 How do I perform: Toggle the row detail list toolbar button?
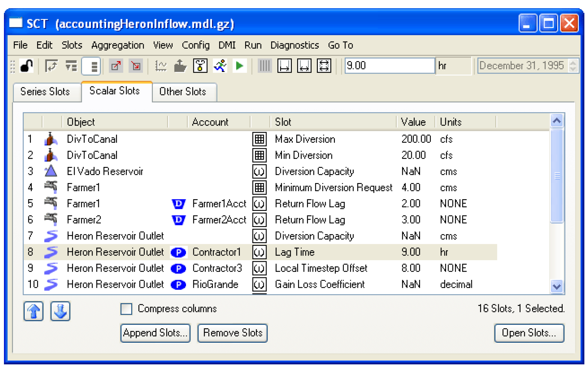click(91, 66)
